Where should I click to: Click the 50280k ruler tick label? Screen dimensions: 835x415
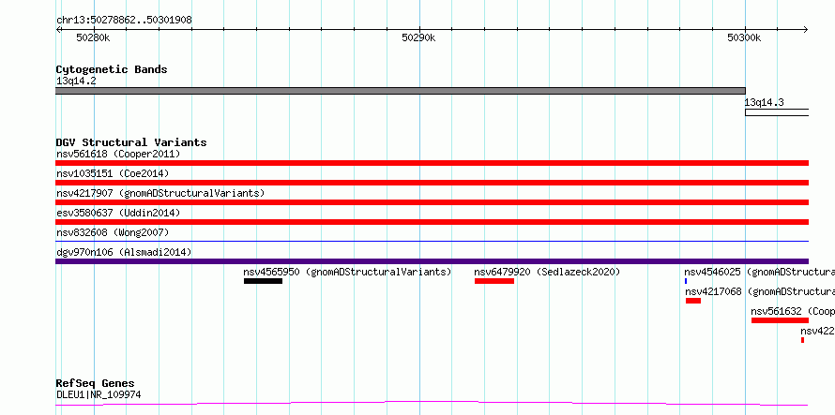(93, 37)
